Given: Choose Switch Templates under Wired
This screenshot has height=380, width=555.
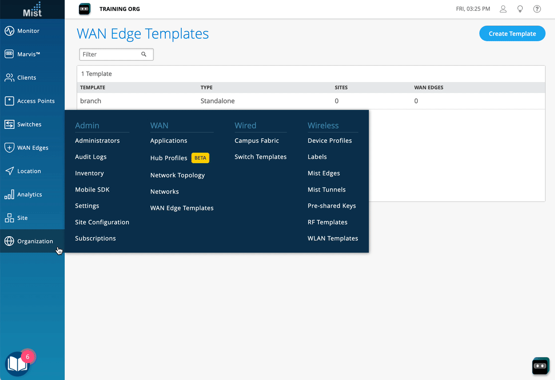Looking at the screenshot, I should coord(260,157).
